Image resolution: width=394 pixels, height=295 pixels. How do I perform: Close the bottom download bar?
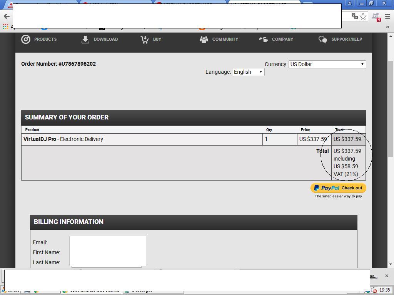point(386,276)
